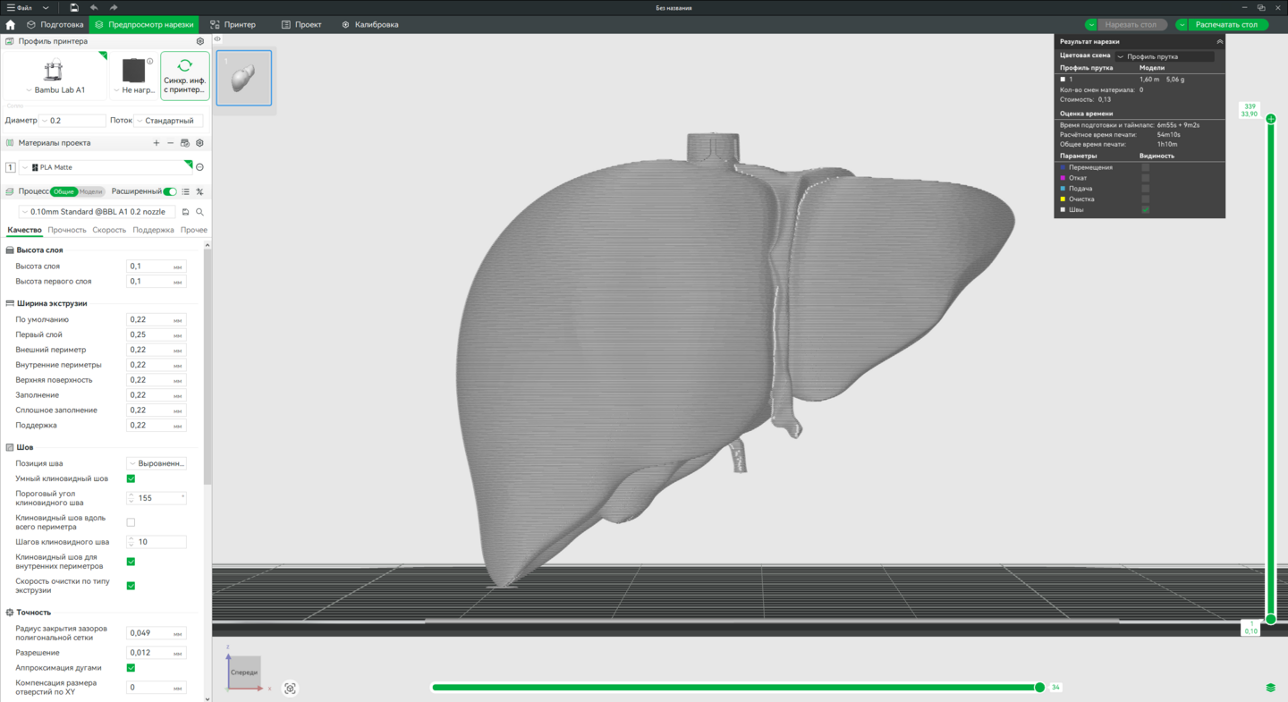Screen dimensions: 1288x702
Task: Uncheck Скорость очистки по типу экструзии
Action: point(131,586)
